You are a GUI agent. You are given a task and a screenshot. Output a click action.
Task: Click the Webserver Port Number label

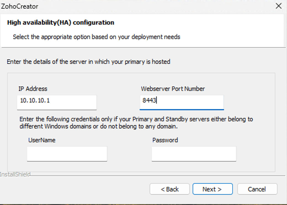[173, 89]
